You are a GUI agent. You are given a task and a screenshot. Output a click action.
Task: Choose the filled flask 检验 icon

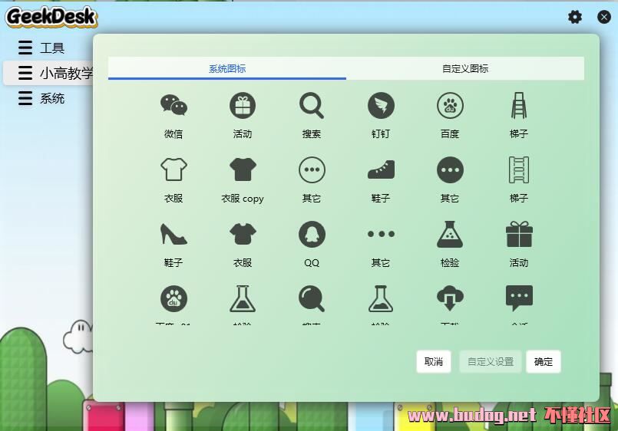(x=450, y=234)
